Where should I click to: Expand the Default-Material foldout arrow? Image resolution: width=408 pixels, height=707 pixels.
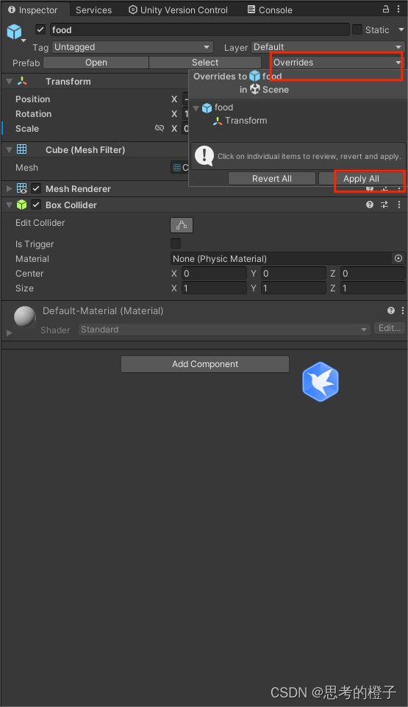click(9, 333)
